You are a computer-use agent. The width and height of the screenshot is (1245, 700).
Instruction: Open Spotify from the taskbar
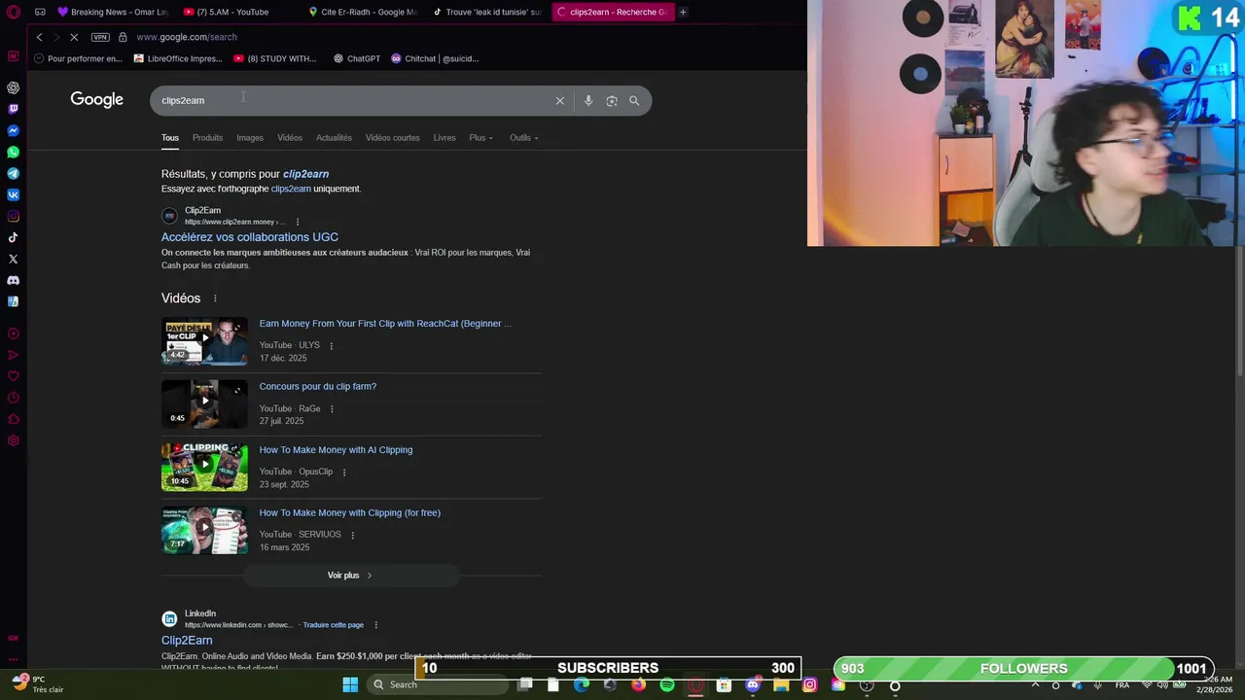667,685
